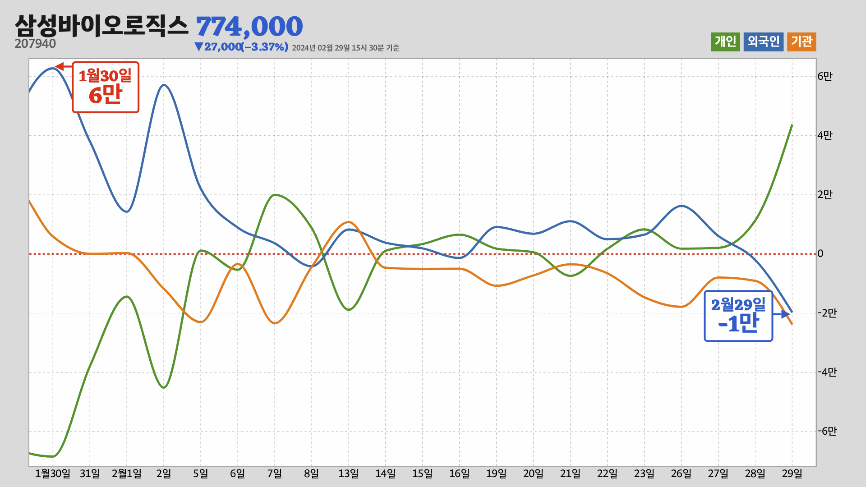866x487 pixels.
Task: Click the x-axis label 21일
Action: coord(571,474)
